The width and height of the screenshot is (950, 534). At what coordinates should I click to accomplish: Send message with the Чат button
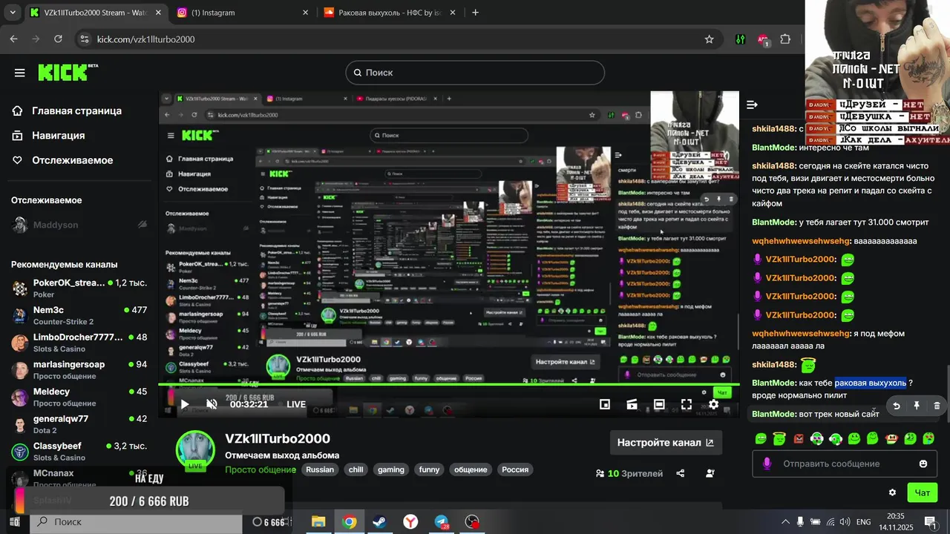click(x=922, y=492)
